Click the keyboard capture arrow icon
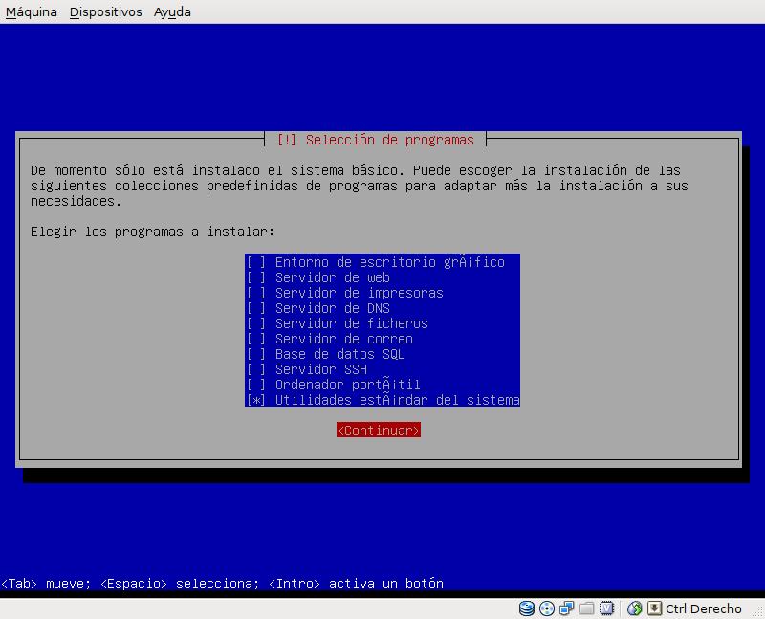The width and height of the screenshot is (765, 619). [654, 608]
